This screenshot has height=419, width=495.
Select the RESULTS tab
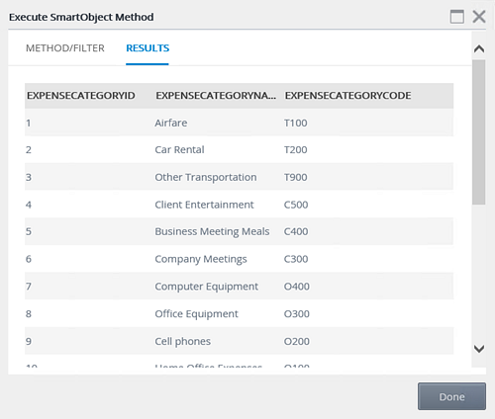[x=148, y=48]
